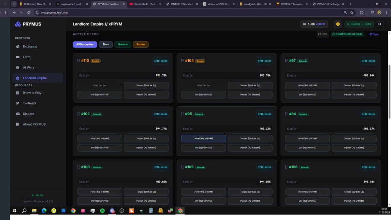Click the Eff: 20% badge
This screenshot has height=220, width=391.
[323, 34]
